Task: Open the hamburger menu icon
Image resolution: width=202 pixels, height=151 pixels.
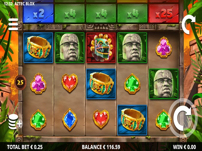Action: point(13,24)
